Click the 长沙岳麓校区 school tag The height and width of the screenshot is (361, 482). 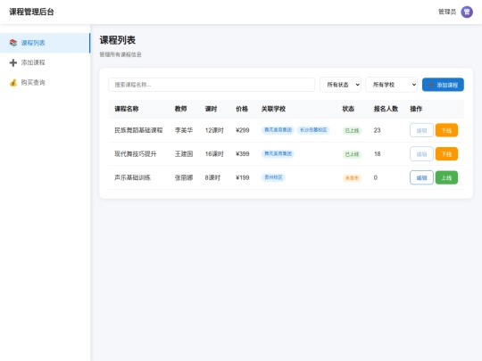313,130
